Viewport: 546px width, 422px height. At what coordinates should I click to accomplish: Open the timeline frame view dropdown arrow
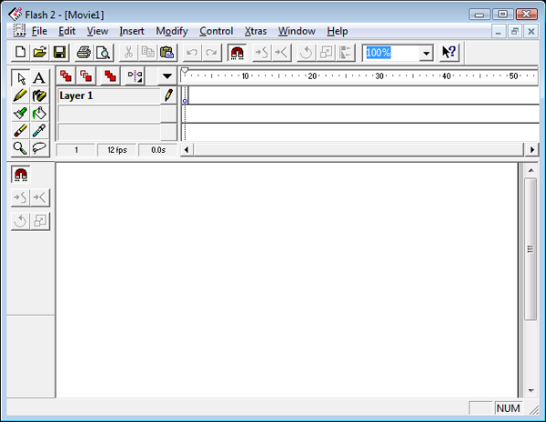167,75
